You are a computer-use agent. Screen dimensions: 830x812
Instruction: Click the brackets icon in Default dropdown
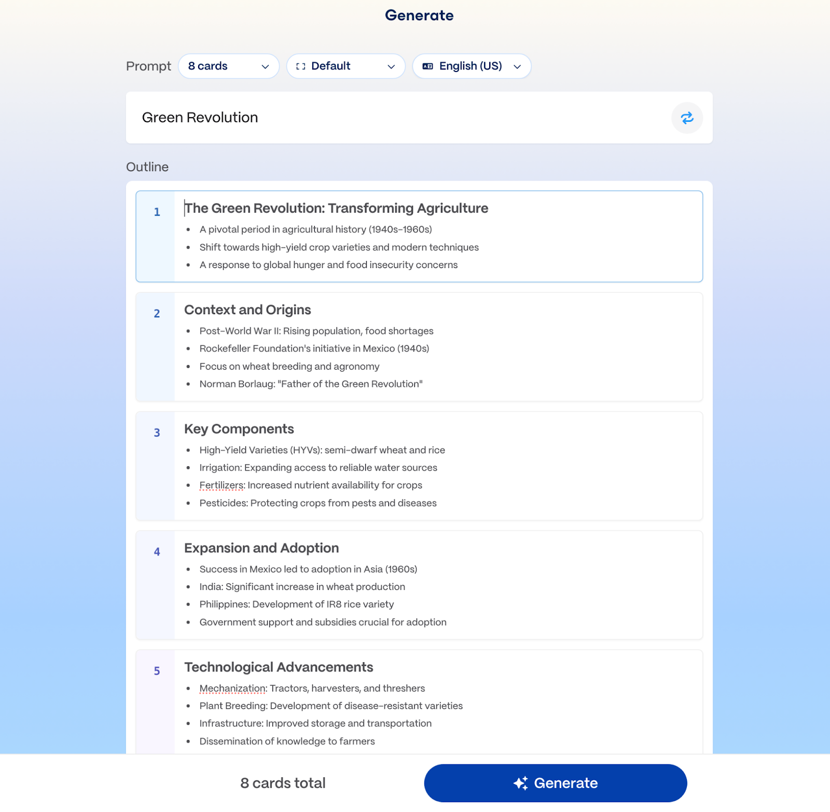pos(300,66)
